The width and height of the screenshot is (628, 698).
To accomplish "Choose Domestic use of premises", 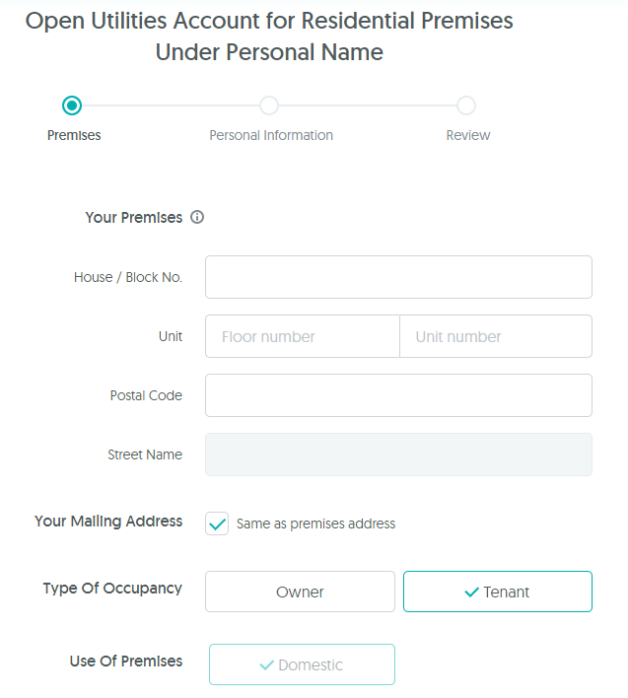I will (303, 664).
